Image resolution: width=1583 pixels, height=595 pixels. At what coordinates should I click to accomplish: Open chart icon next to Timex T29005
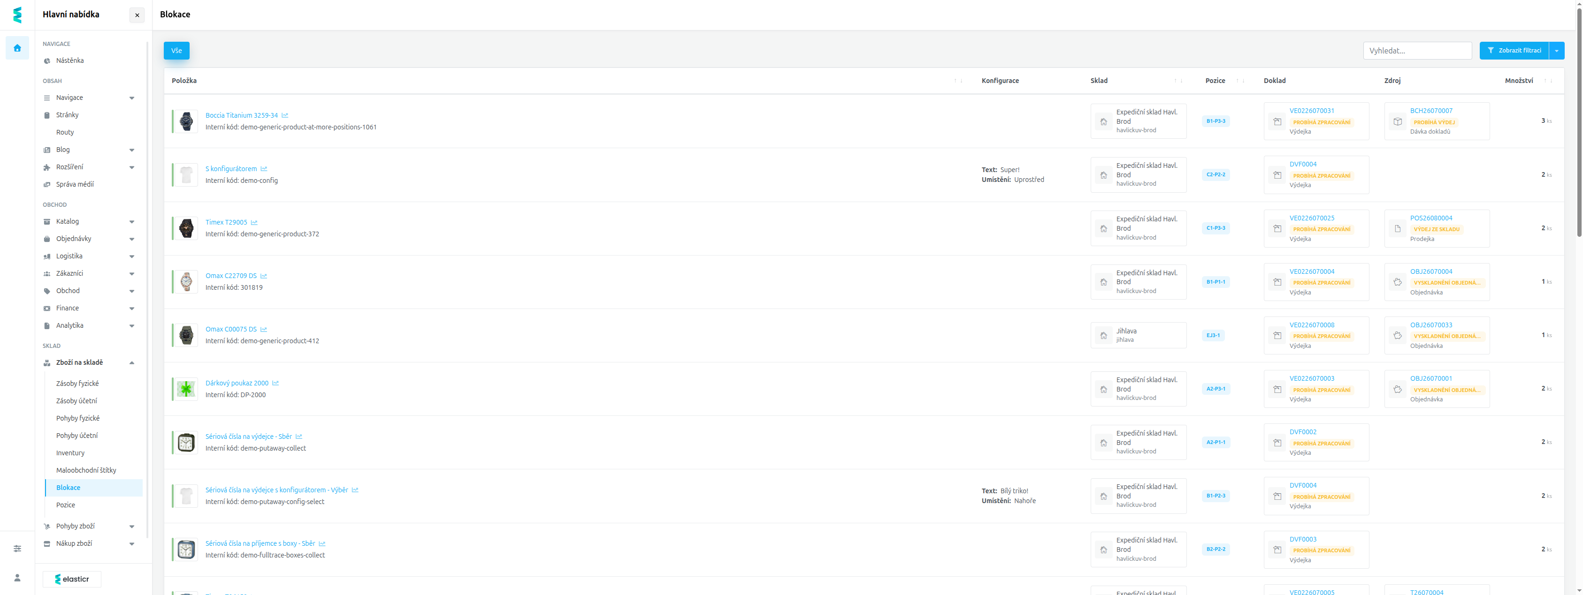coord(254,222)
